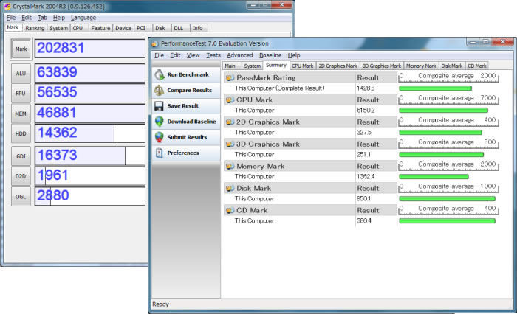Open the Help menu in PerformanceTest

pyautogui.click(x=294, y=55)
